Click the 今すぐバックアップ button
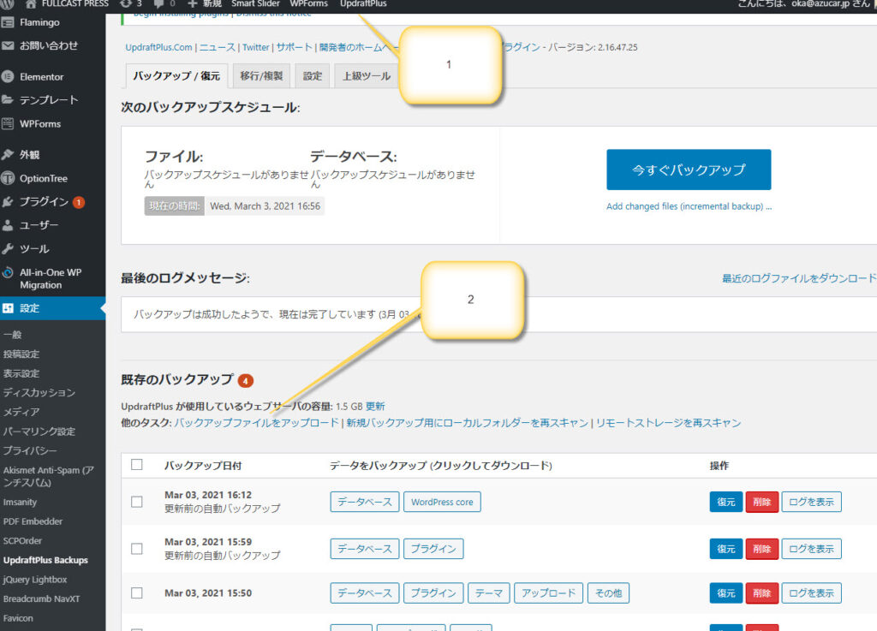Viewport: 877px width, 631px height. click(x=689, y=170)
